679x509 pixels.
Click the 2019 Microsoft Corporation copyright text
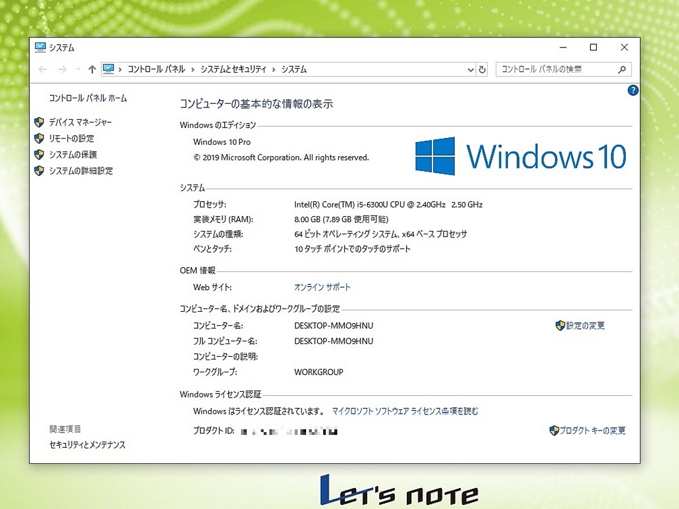coord(281,158)
